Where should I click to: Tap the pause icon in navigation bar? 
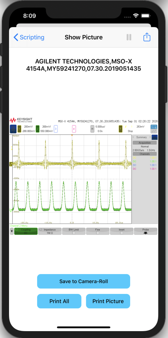129,37
